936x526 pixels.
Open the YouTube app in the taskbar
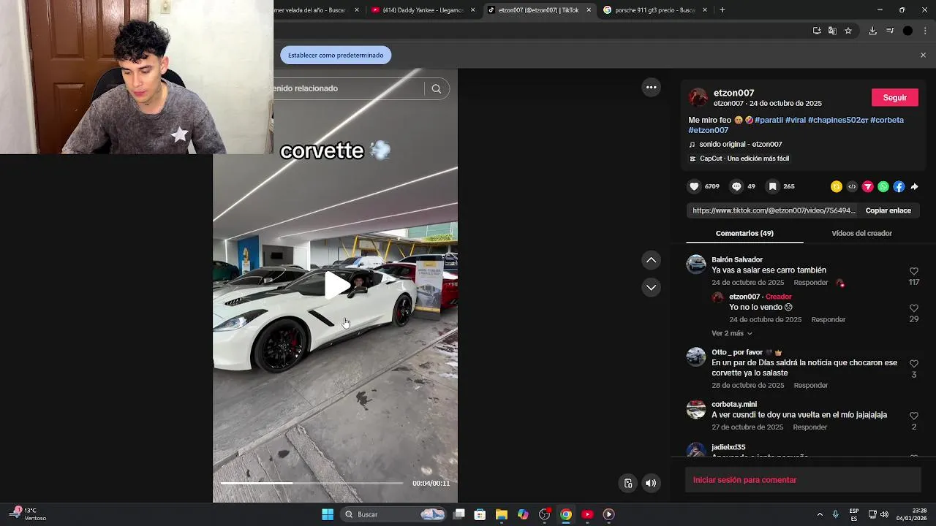pos(587,514)
